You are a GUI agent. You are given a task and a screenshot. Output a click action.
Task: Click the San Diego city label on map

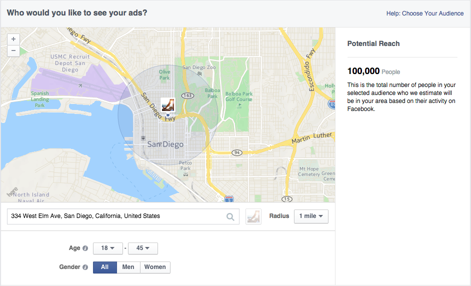(165, 144)
